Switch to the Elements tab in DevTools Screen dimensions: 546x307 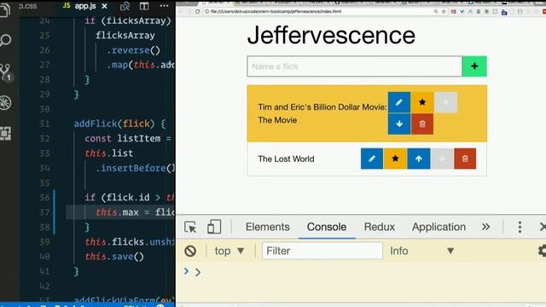tap(267, 227)
